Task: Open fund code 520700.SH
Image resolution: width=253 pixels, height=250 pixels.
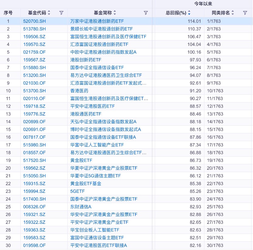Action: click(x=34, y=21)
